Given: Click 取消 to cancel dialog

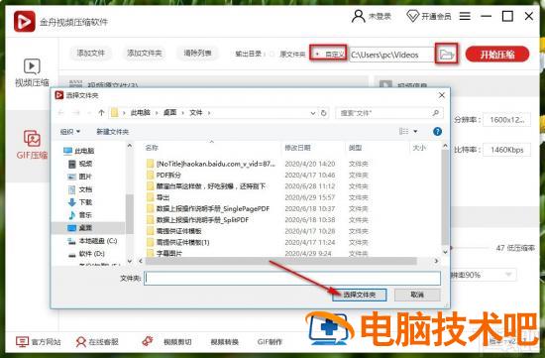Looking at the screenshot, I should (417, 296).
